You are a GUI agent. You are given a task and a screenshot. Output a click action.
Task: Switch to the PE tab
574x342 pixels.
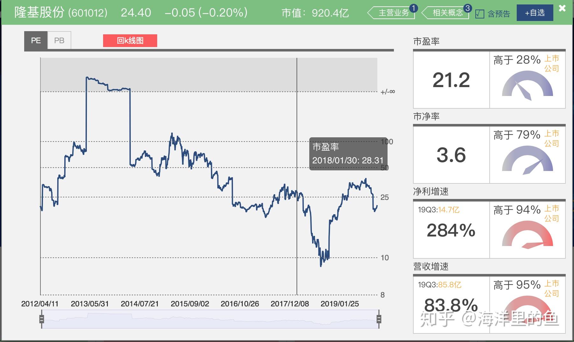coord(36,40)
